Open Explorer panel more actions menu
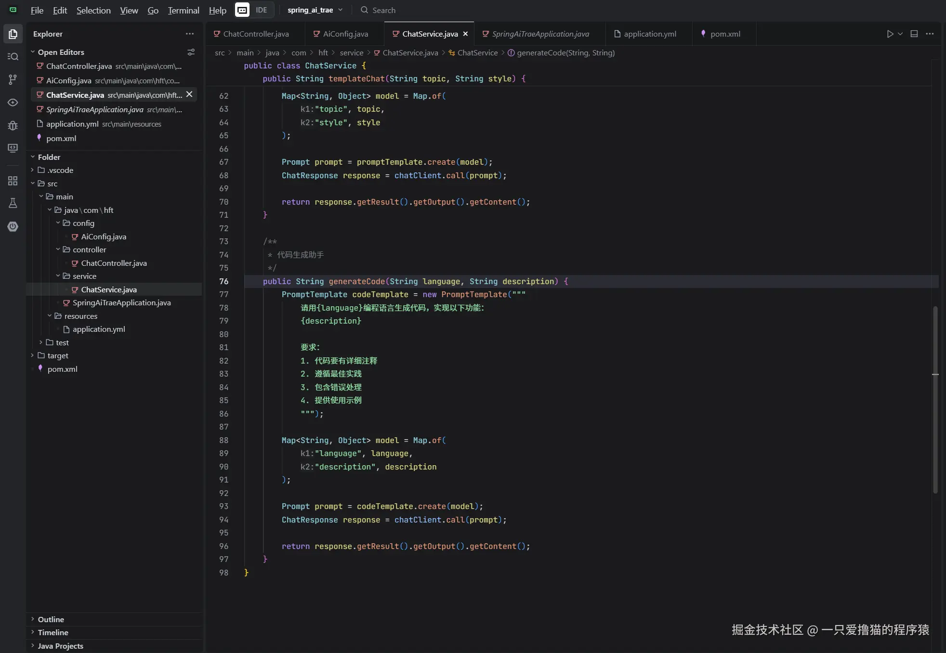This screenshot has height=653, width=946. tap(190, 34)
